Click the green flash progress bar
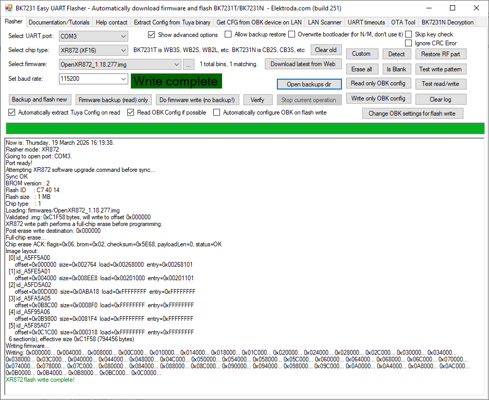 point(245,128)
